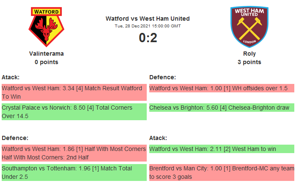Screen dimensions: 296x194
Task: Click the Half With Most Corners bet
Action: tap(74, 153)
